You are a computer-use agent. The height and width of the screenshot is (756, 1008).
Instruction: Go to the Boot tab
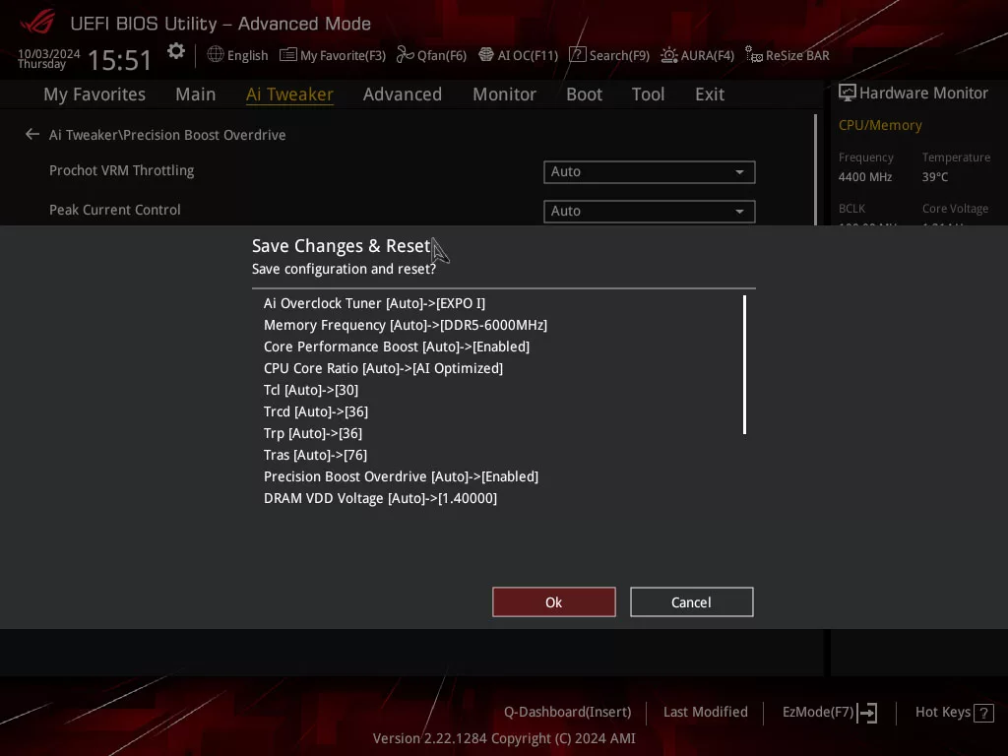click(584, 94)
